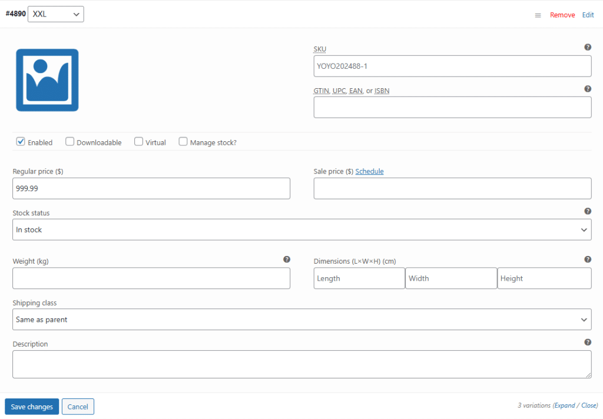Focus the Description text area

302,364
